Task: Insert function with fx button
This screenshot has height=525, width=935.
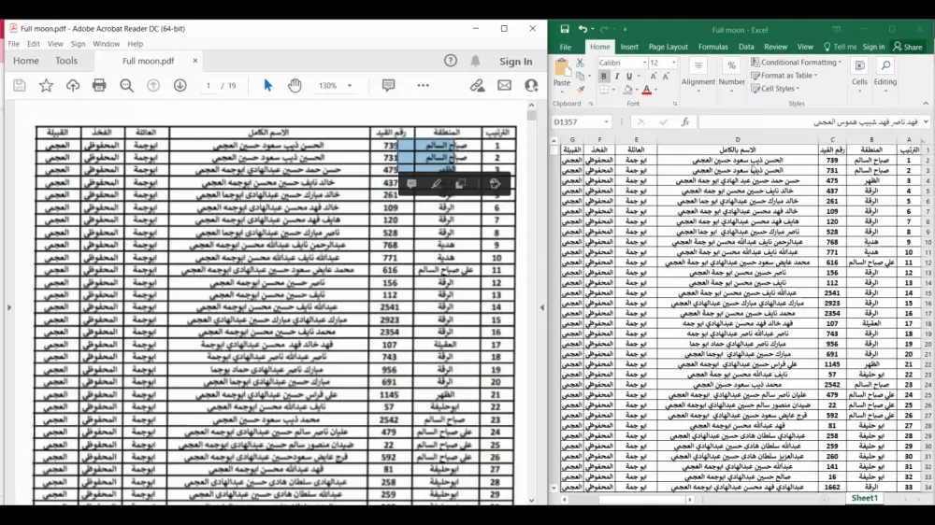Action: (685, 121)
